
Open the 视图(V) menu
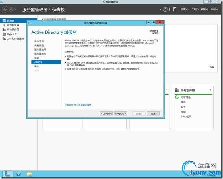tap(204, 9)
